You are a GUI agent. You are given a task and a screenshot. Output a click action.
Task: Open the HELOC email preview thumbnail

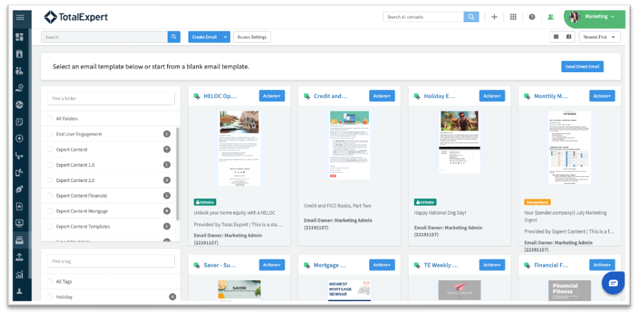pos(239,149)
